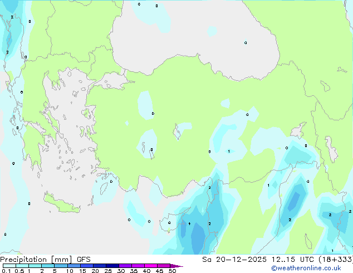Image resolution: width=353 pixels, height=273 pixels.
Task: Click the map value '4' near Cyprus
Action: [189, 223]
